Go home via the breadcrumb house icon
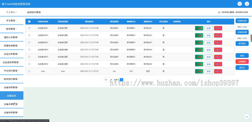Screen dimensions: 252x122 point(219,12)
